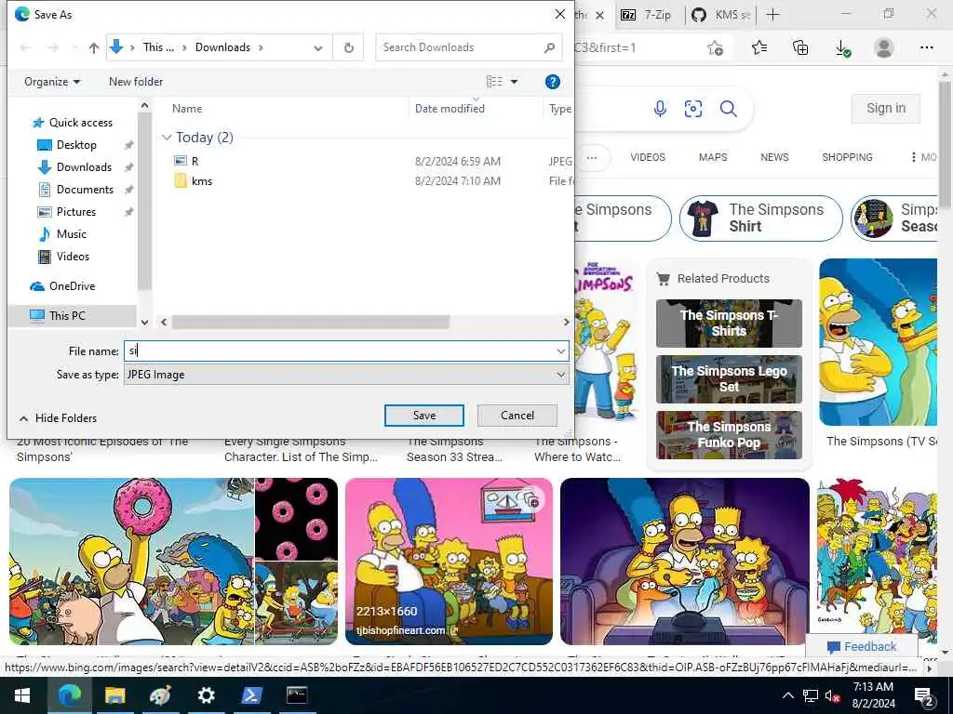Select Pictures in navigation pane
Screen dimensions: 953x714
(76, 212)
